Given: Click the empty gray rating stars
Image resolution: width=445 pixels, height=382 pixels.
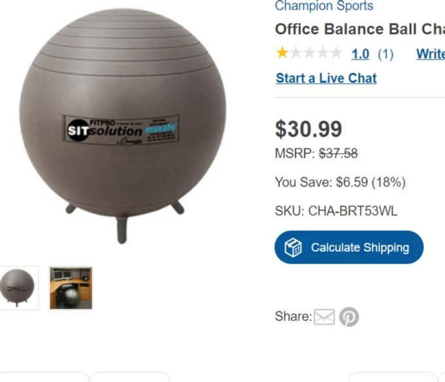Looking at the screenshot, I should 316,53.
